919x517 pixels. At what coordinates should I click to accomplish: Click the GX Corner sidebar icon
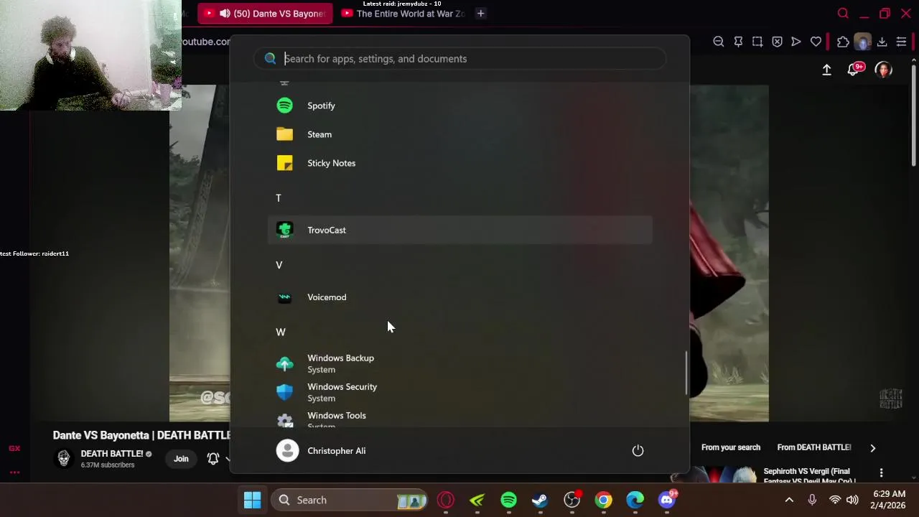click(14, 448)
